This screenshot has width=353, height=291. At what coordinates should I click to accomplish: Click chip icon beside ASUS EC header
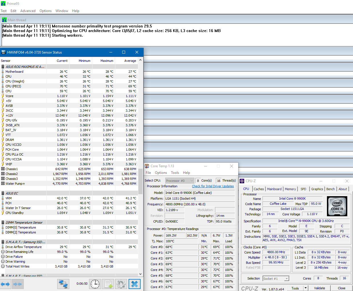(x=3, y=193)
